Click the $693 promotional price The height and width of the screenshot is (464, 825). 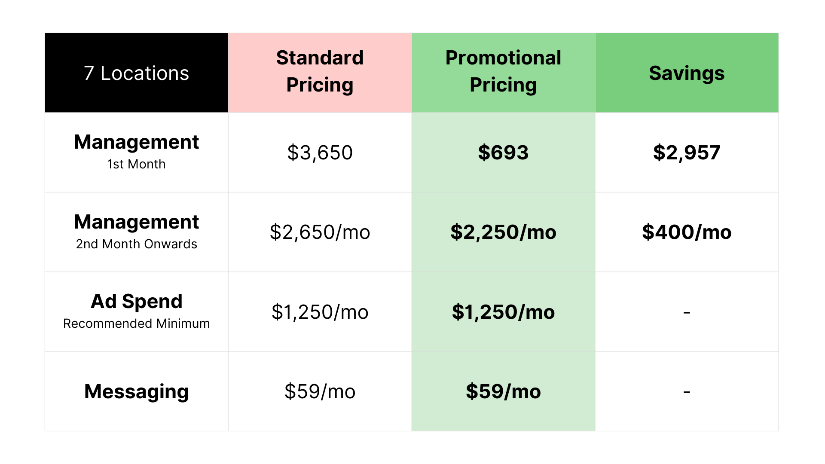point(503,152)
